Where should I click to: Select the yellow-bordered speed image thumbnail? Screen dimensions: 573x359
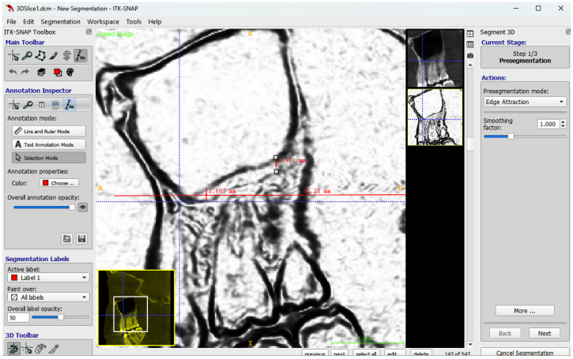(435, 117)
